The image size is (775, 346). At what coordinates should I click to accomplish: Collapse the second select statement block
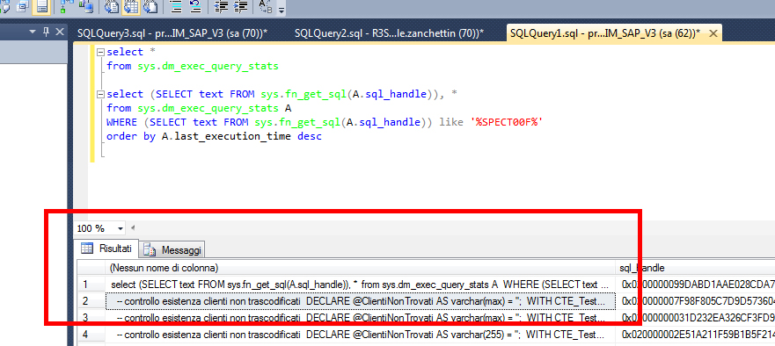pos(101,94)
